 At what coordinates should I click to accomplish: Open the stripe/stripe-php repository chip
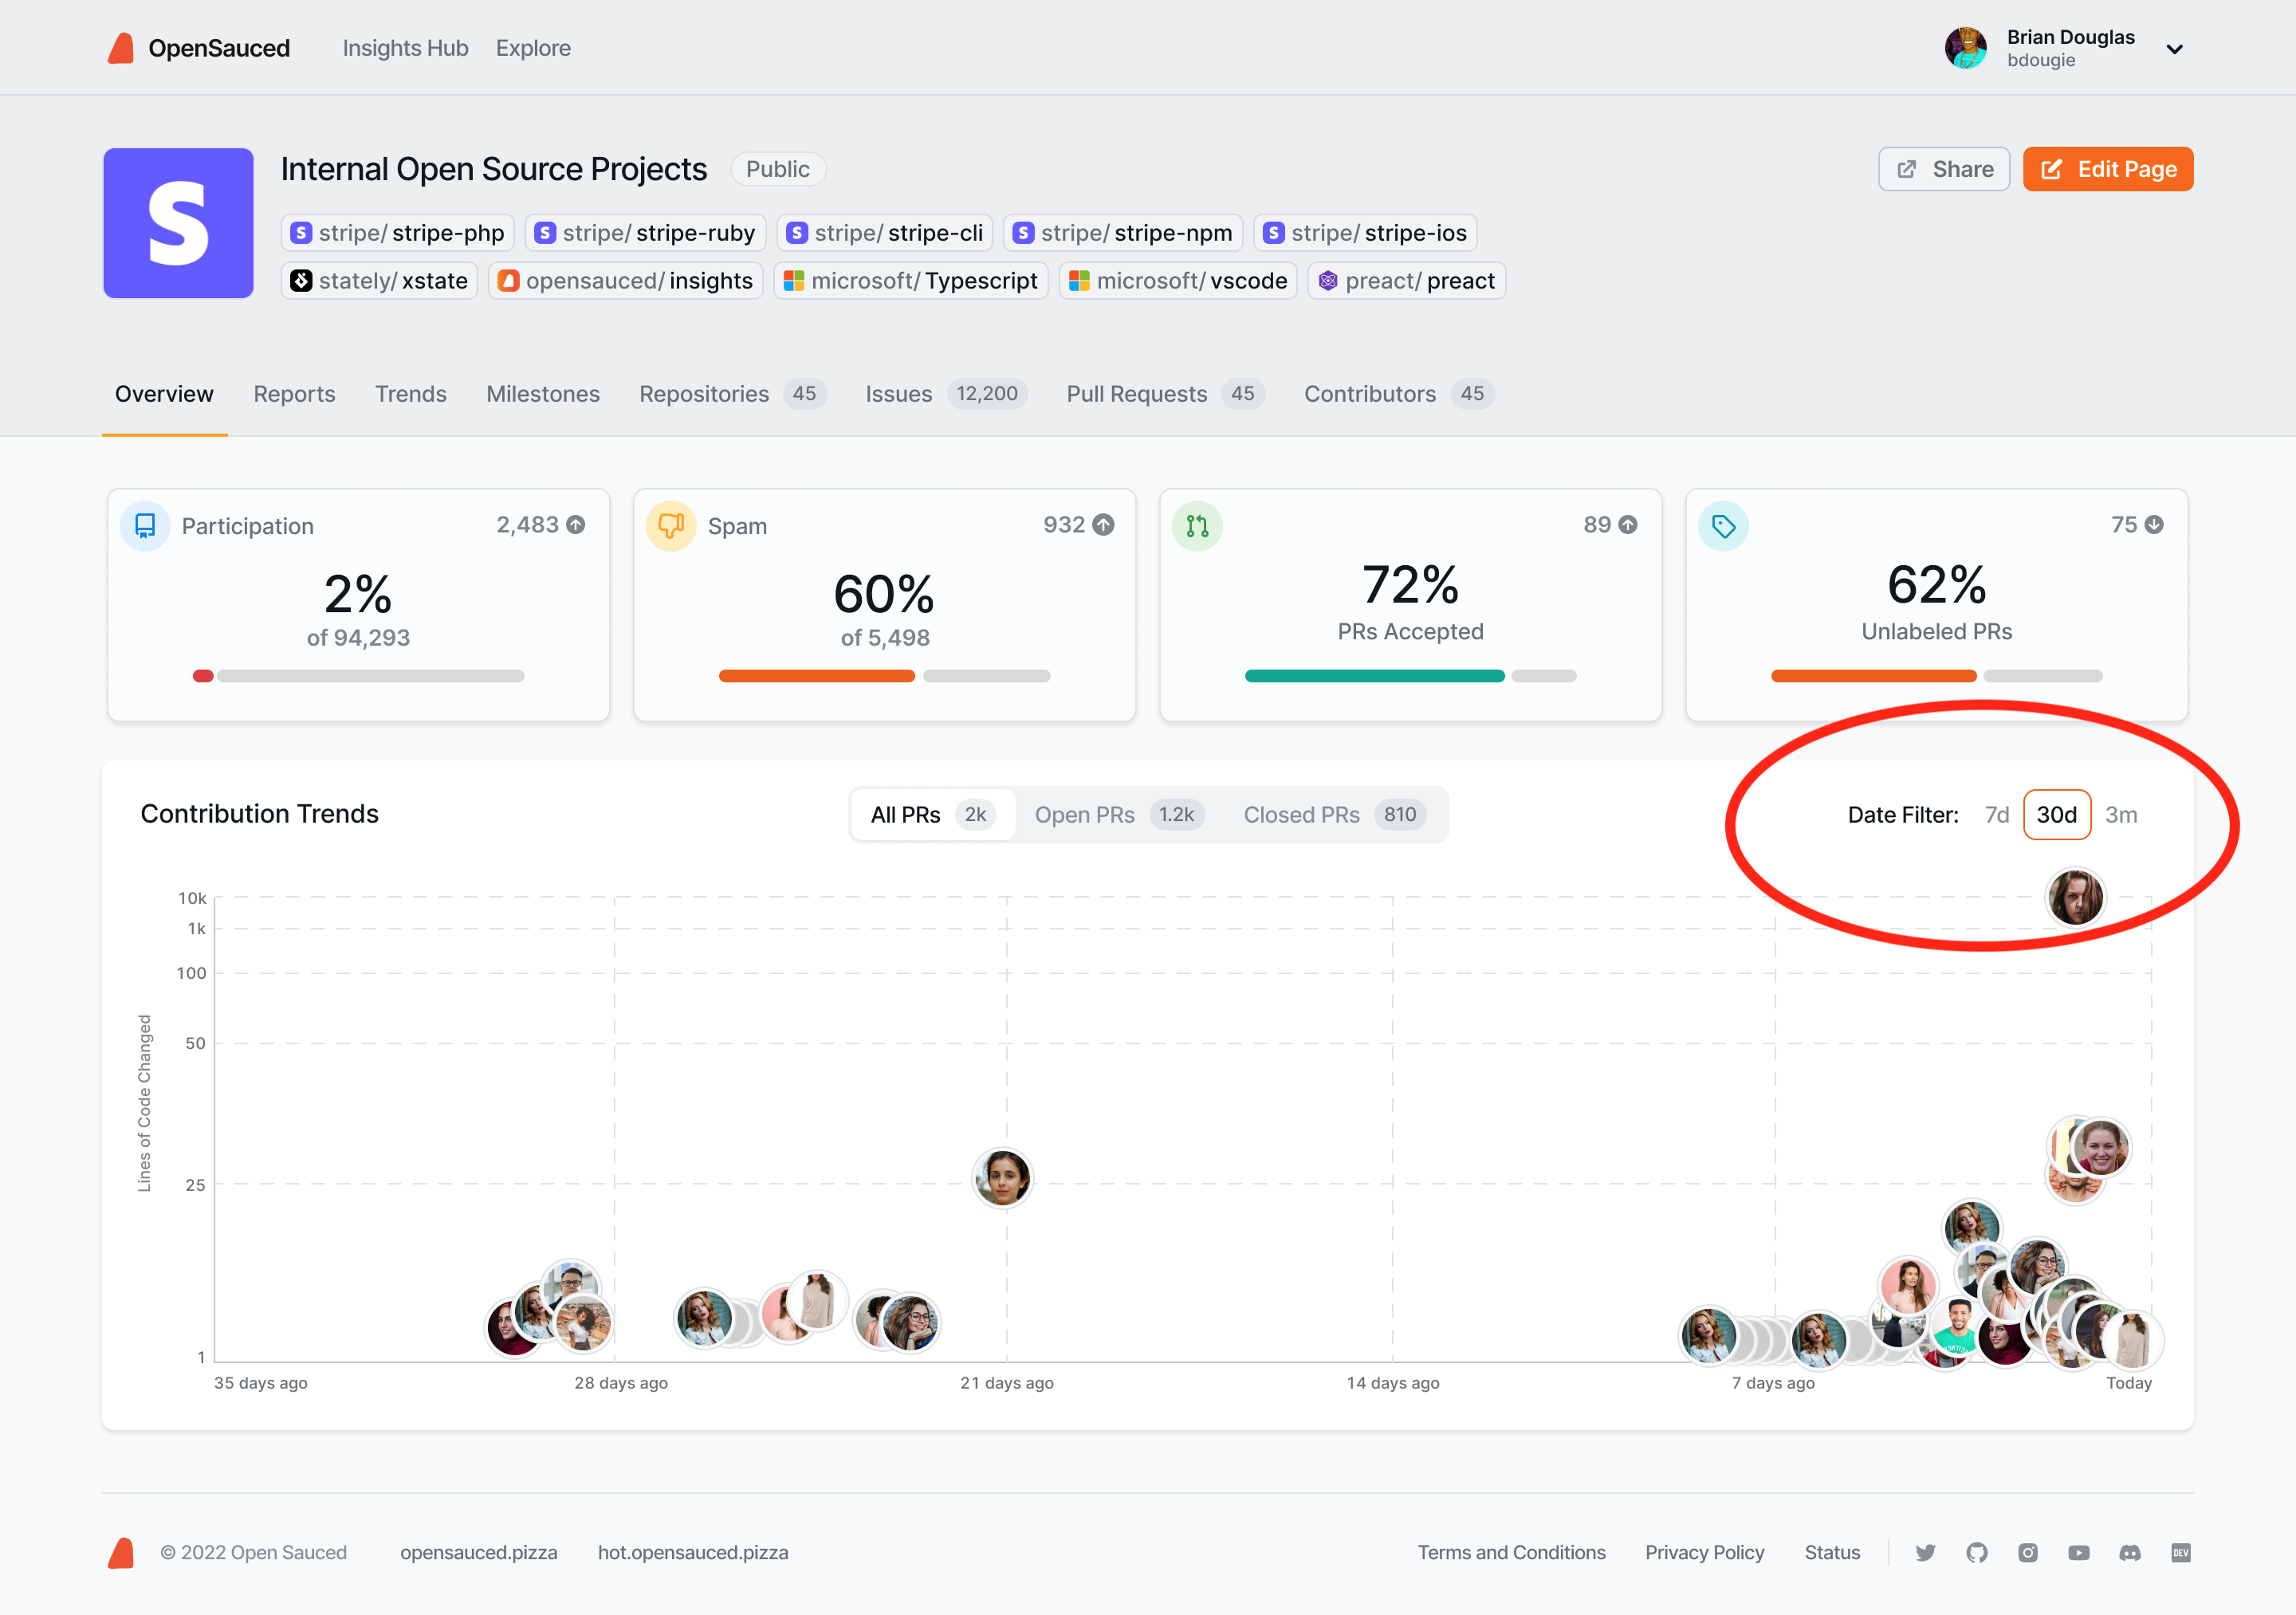pyautogui.click(x=398, y=233)
